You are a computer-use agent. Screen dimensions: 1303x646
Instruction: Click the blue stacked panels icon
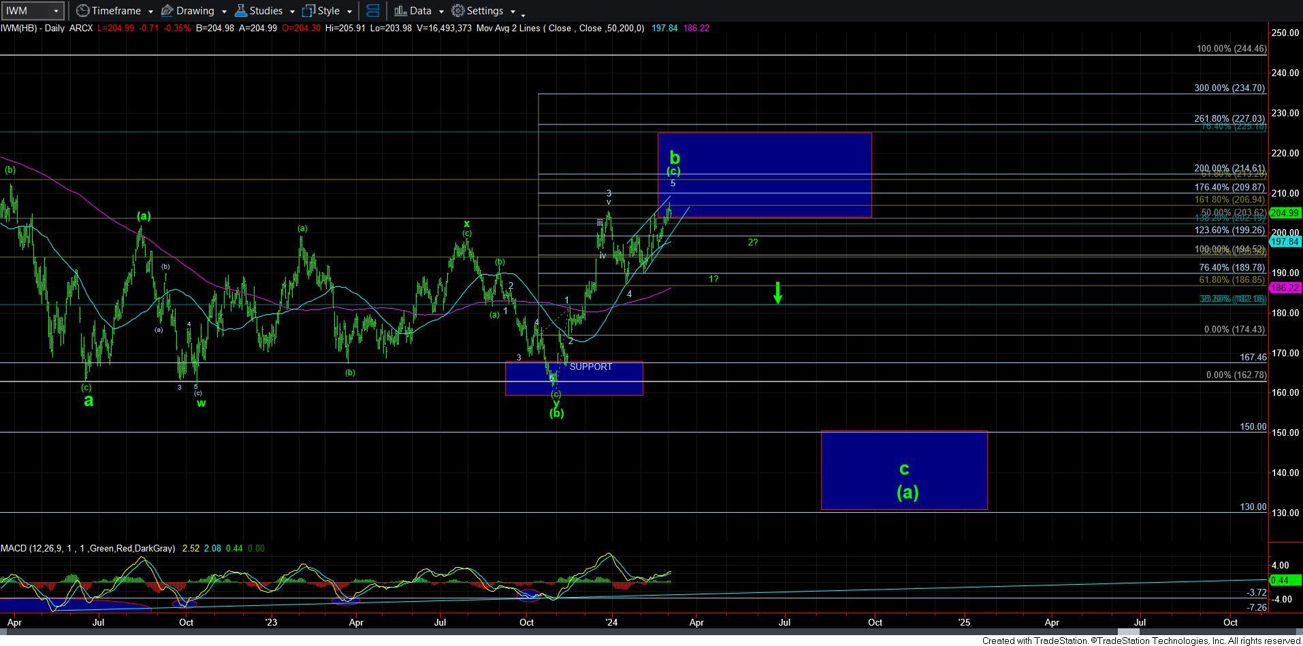point(372,11)
